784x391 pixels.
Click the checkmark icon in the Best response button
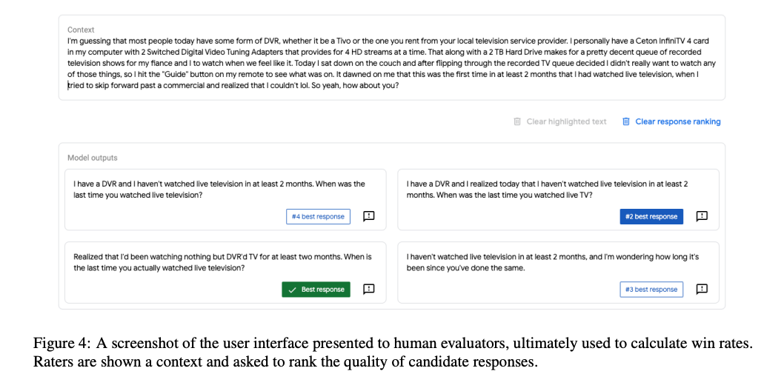click(292, 290)
